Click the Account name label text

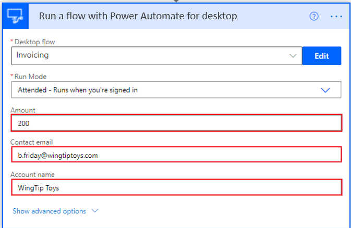point(32,174)
